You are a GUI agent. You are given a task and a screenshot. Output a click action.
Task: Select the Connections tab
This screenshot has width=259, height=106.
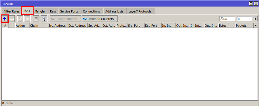click(x=91, y=11)
